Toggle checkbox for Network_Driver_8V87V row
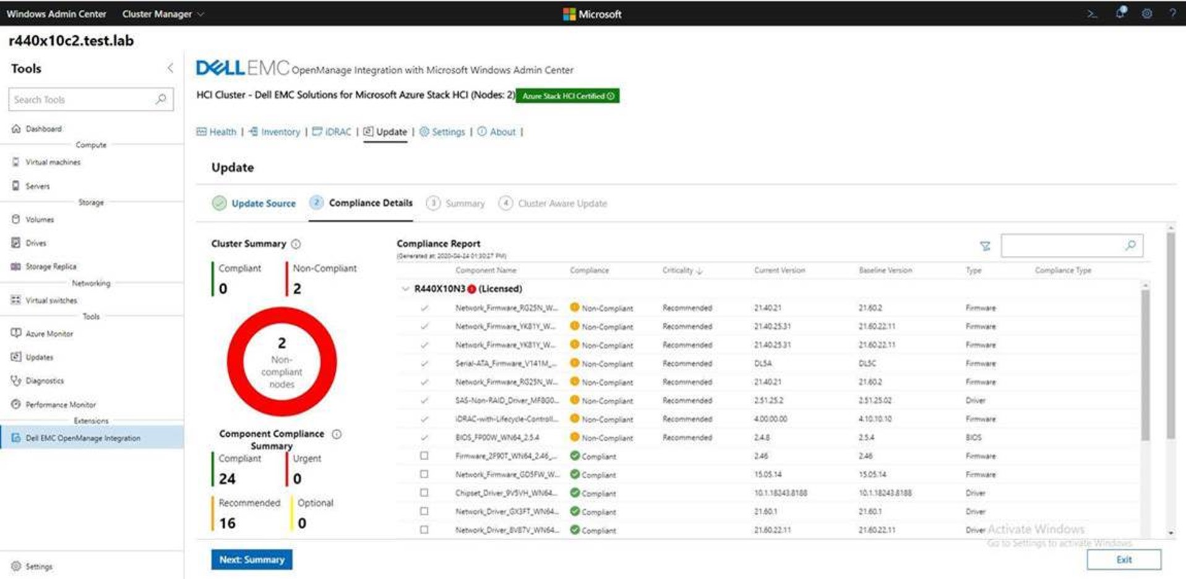This screenshot has width=1186, height=579. click(x=424, y=530)
